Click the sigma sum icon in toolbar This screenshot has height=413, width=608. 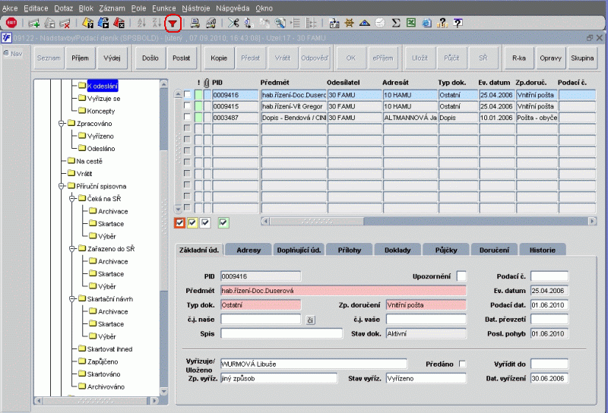[396, 24]
